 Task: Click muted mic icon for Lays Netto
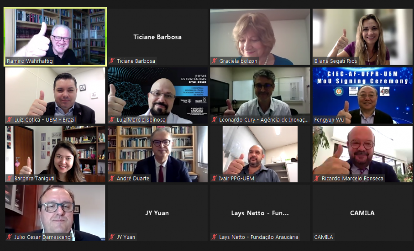(x=214, y=237)
